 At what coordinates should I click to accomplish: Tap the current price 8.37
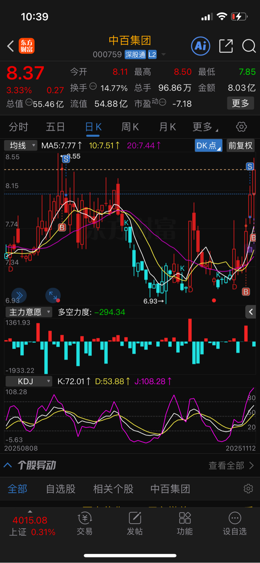25,73
